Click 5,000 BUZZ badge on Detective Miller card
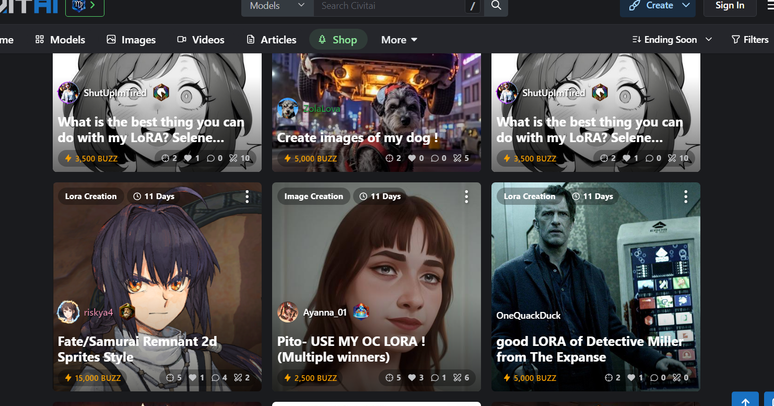The width and height of the screenshot is (774, 406). click(530, 378)
